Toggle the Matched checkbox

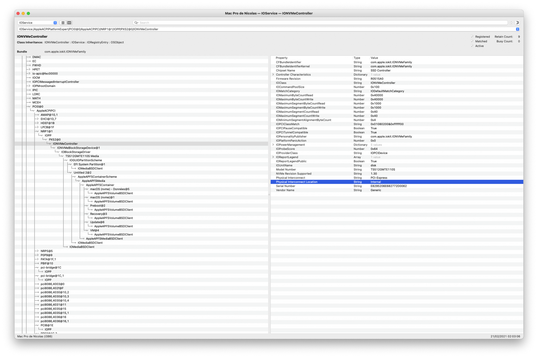coord(472,41)
